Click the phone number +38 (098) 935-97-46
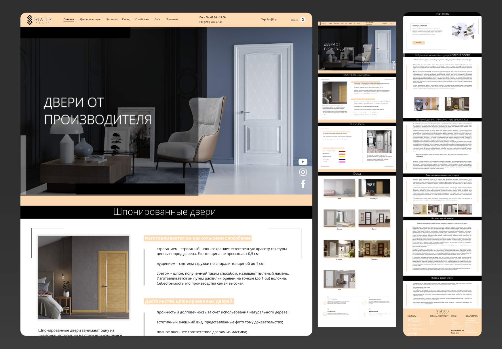The image size is (502, 349). point(210,22)
